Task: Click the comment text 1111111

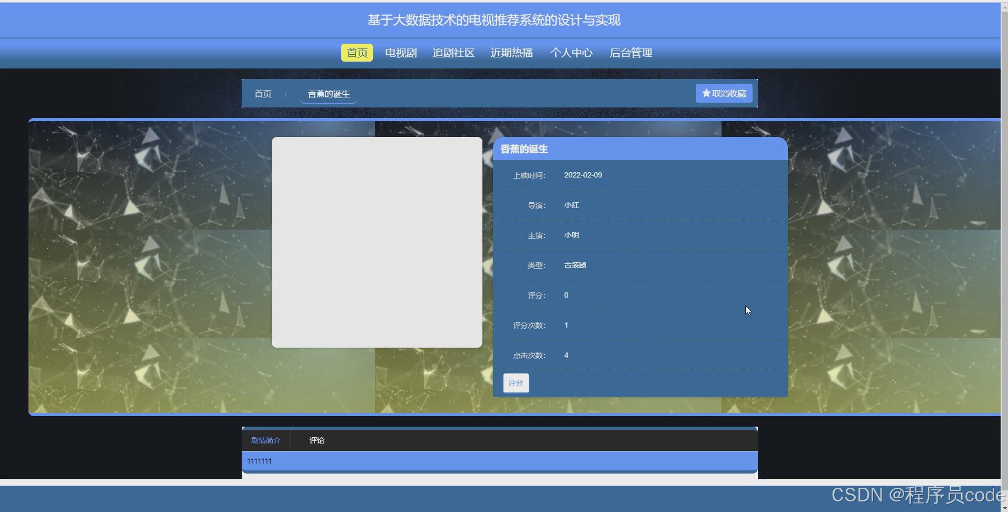Action: tap(259, 460)
